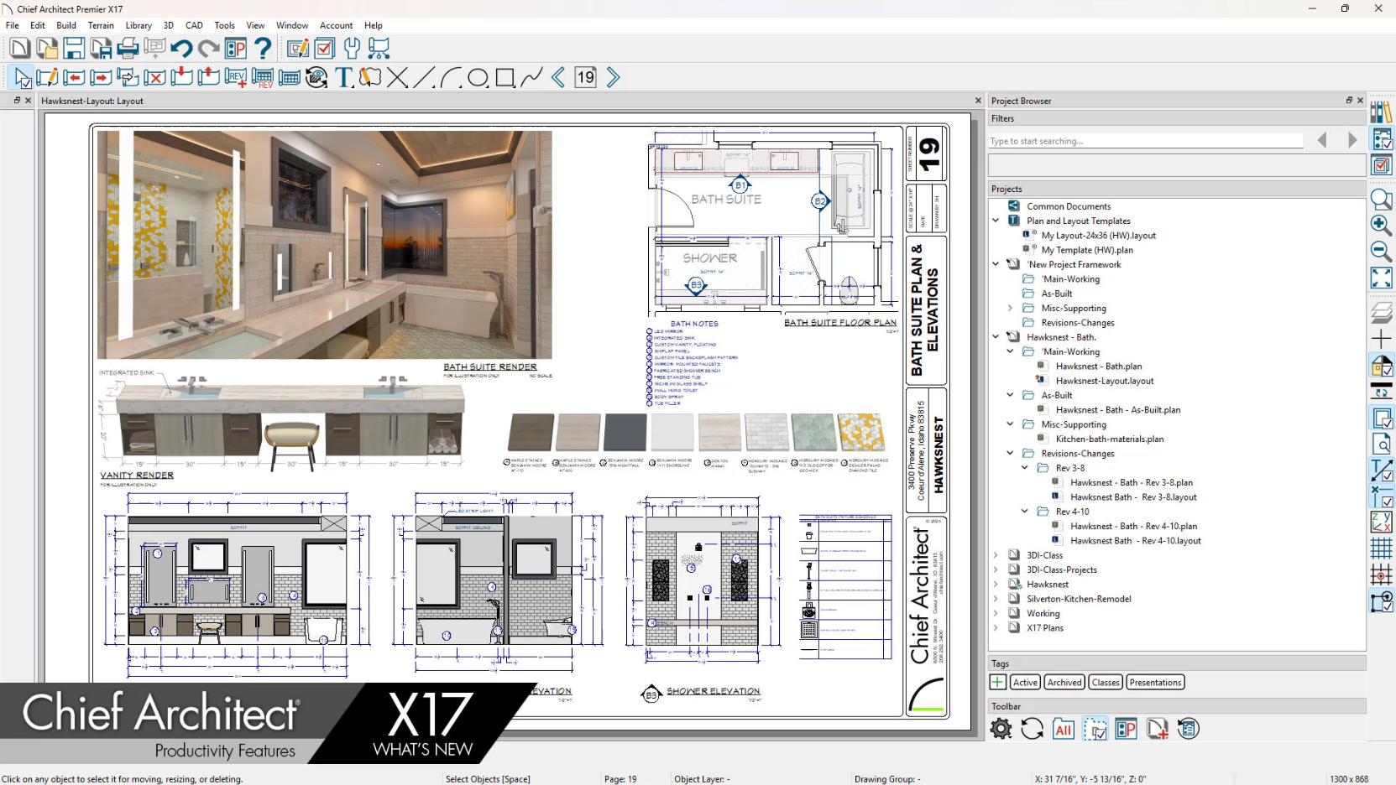Click the Zoom In magnifier icon
Image resolution: width=1396 pixels, height=785 pixels.
[x=1381, y=225]
